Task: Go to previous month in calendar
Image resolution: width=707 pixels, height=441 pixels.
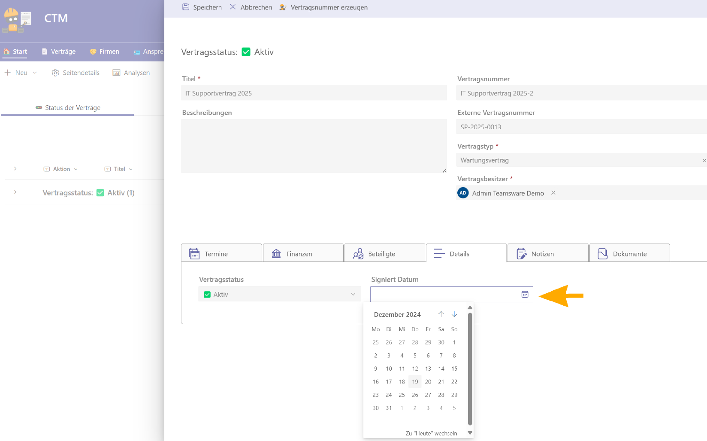Action: [441, 314]
